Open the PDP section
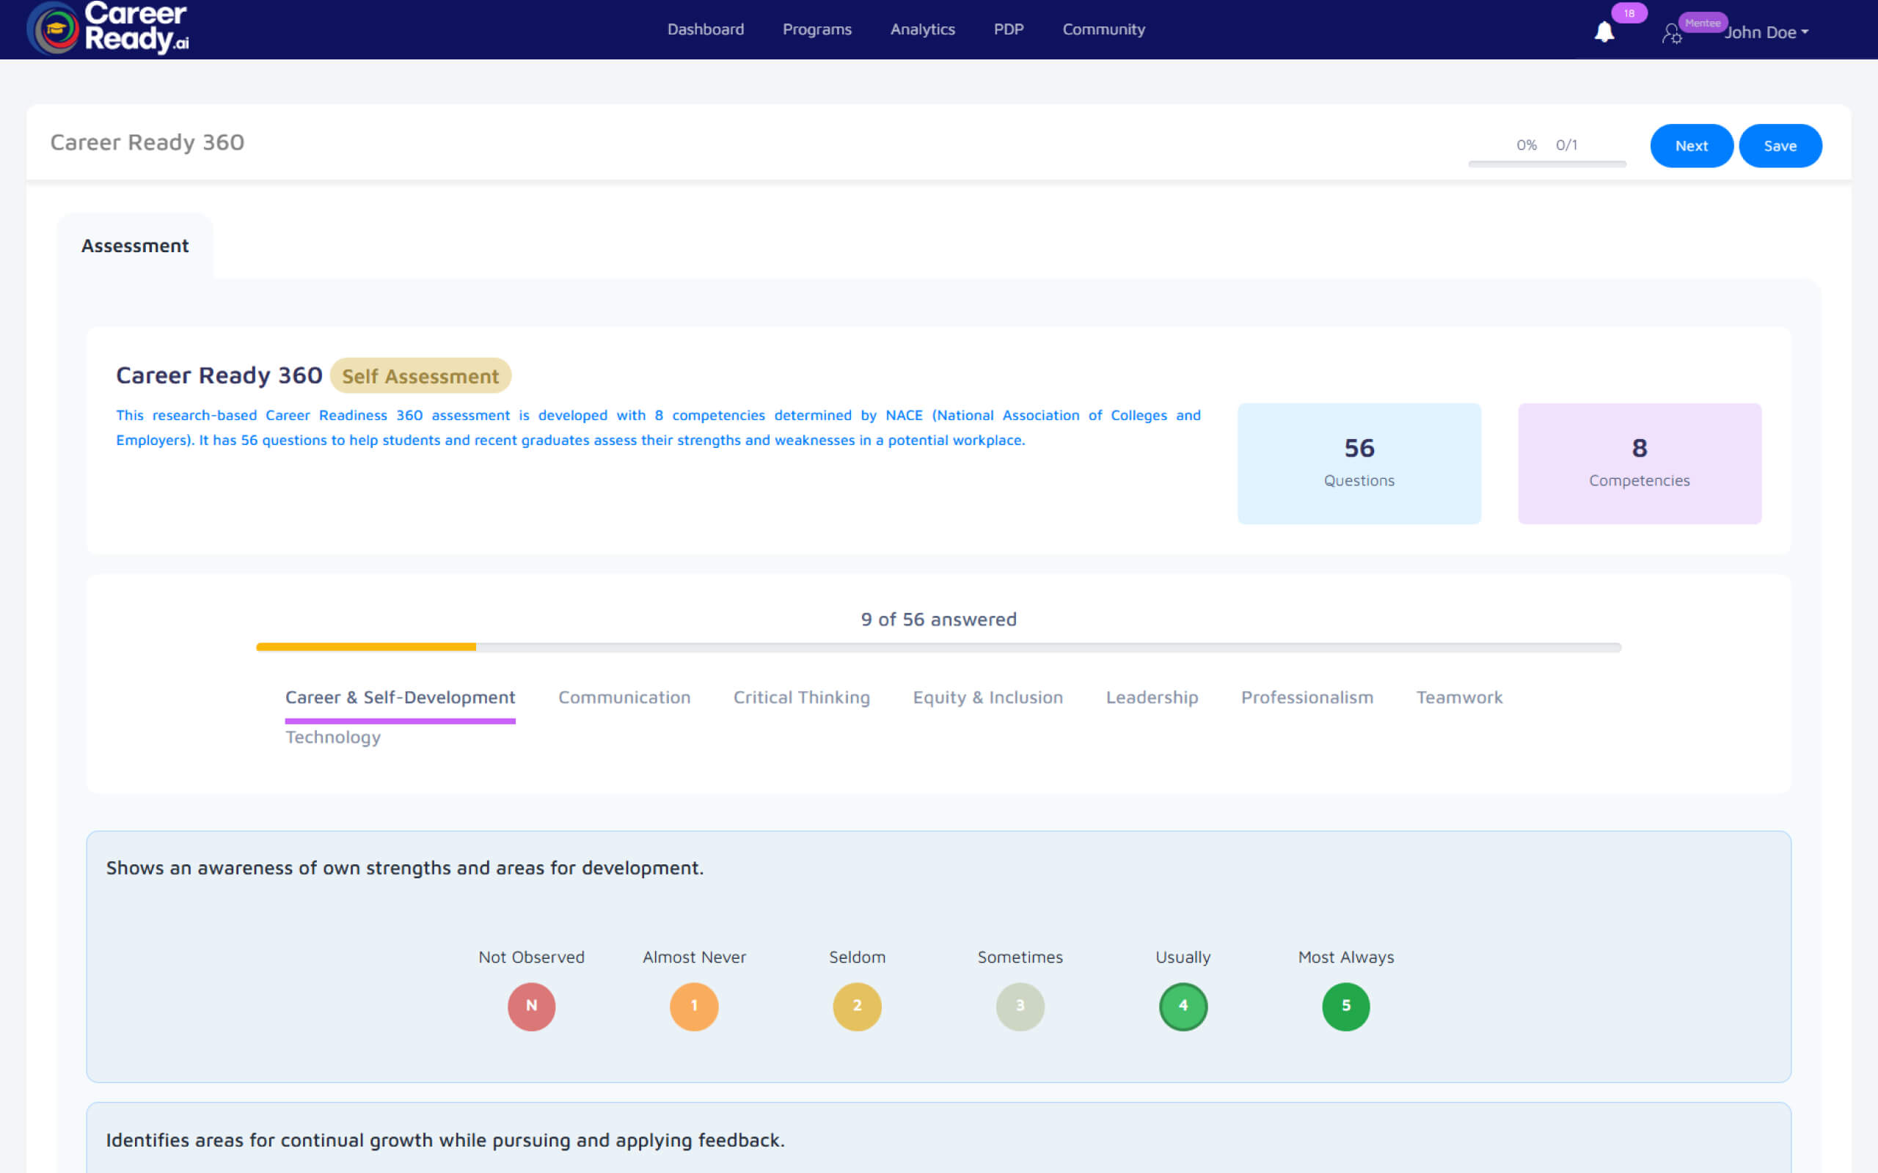The height and width of the screenshot is (1173, 1878). [x=1009, y=29]
